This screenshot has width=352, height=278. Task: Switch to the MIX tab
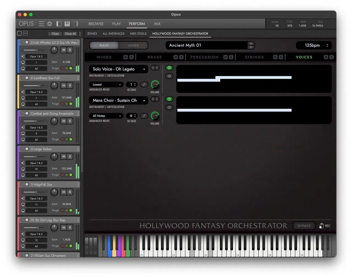point(157,24)
